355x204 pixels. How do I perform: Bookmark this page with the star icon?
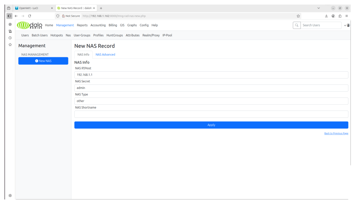(x=298, y=16)
